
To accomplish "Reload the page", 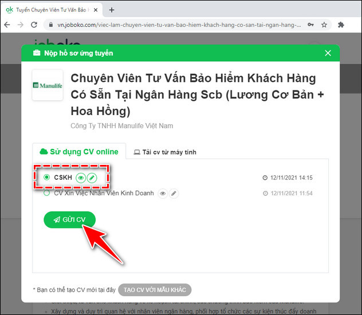I will [34, 25].
